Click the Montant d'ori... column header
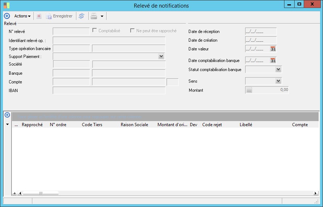The image size is (323, 207). tap(172, 125)
